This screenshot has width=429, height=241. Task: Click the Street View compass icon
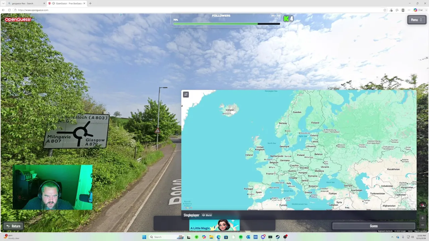coord(423,205)
